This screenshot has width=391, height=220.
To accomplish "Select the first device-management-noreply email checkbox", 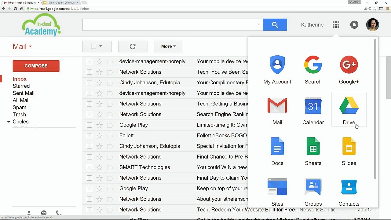I will coord(89,62).
